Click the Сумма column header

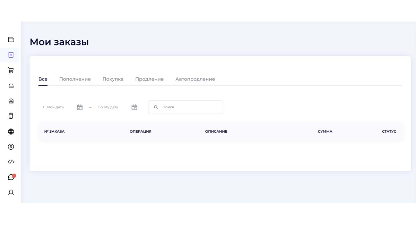click(325, 132)
